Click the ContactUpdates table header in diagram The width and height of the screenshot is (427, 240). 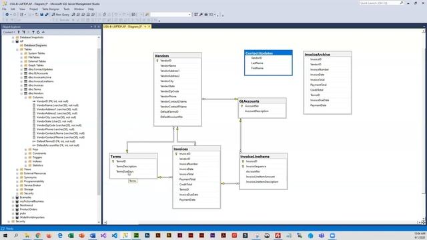point(268,53)
